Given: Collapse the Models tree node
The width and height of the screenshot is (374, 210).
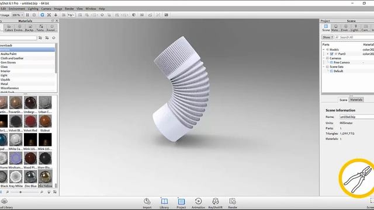Looking at the screenshot, I should click(324, 50).
